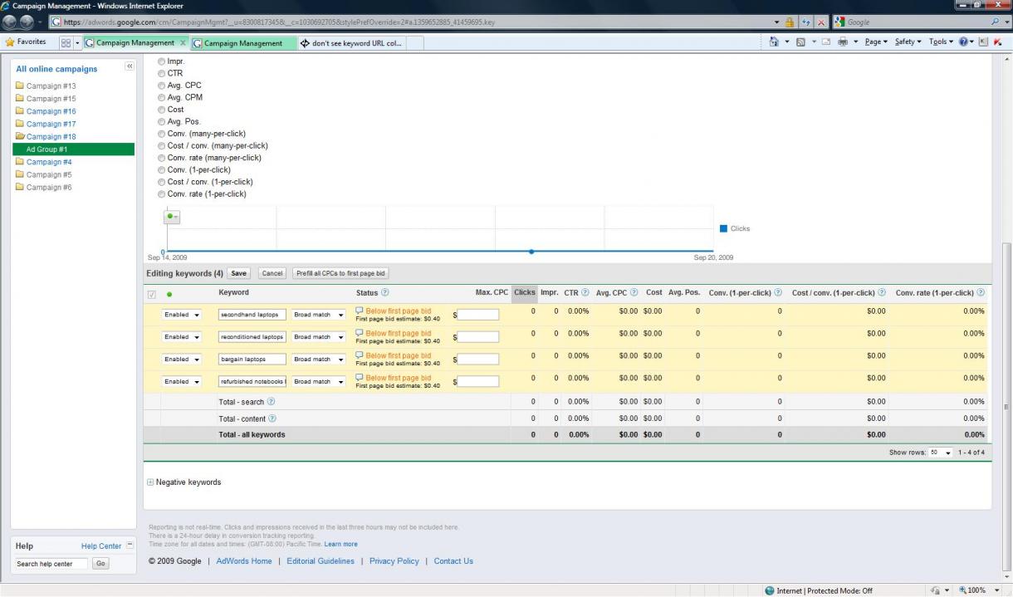
Task: Click the browser Home icon
Action: (x=774, y=42)
